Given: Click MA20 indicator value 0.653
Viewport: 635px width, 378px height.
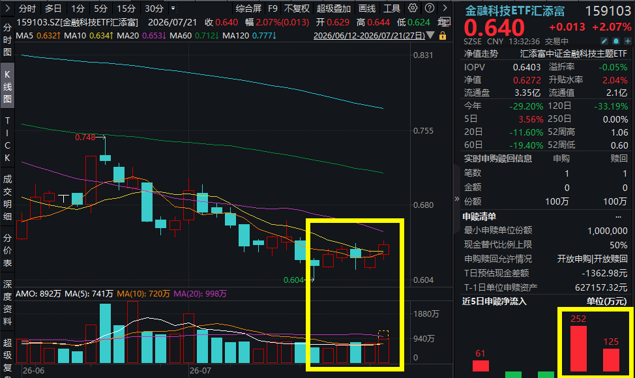Looking at the screenshot, I should (154, 36).
